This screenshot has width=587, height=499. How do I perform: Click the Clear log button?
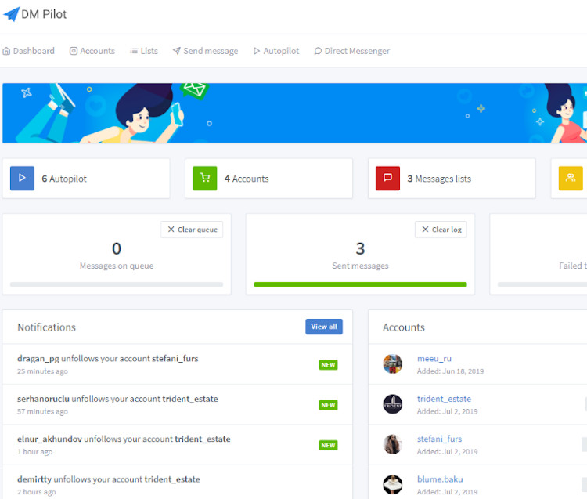pyautogui.click(x=441, y=230)
